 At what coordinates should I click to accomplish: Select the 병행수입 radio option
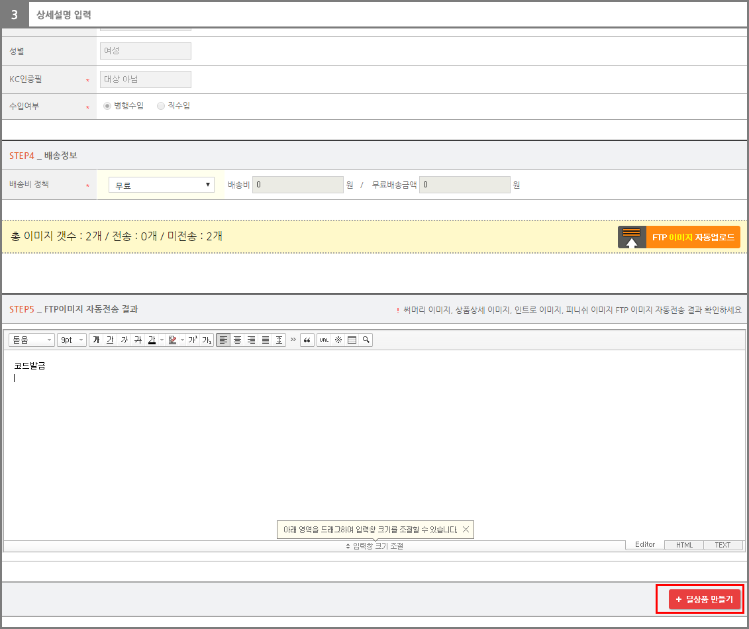(x=107, y=106)
